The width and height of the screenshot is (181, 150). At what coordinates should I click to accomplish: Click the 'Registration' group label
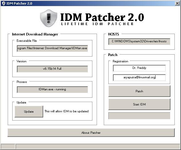tap(120, 61)
